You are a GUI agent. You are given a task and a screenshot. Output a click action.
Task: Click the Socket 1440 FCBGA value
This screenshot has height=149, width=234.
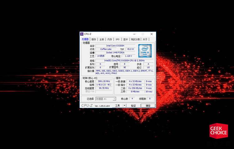coord(115,52)
